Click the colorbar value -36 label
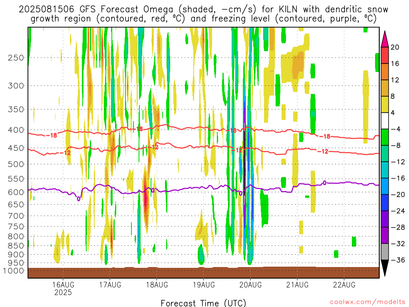 click(x=398, y=260)
